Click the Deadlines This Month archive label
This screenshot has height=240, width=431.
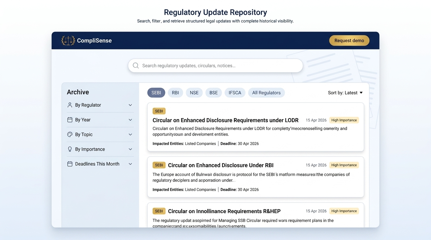click(97, 164)
